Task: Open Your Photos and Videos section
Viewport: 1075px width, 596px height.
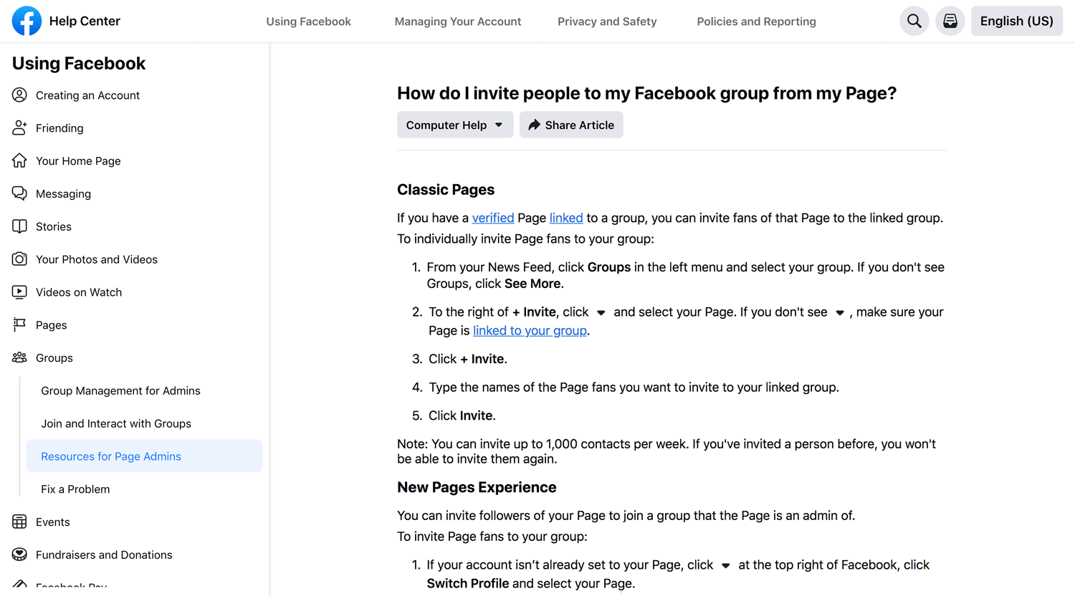Action: click(97, 259)
